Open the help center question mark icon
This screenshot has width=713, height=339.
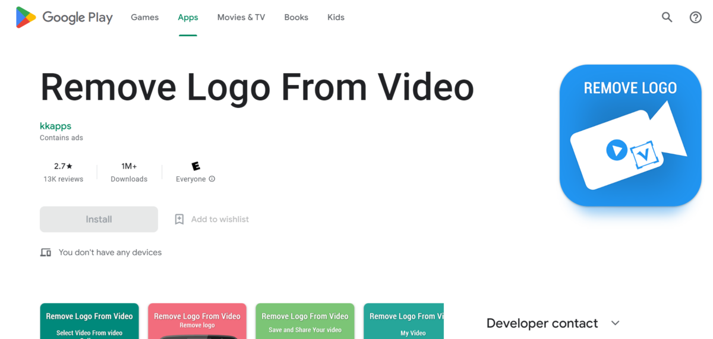696,17
